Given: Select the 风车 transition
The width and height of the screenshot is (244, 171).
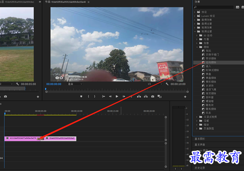Looking at the screenshot, I should point(208,113).
